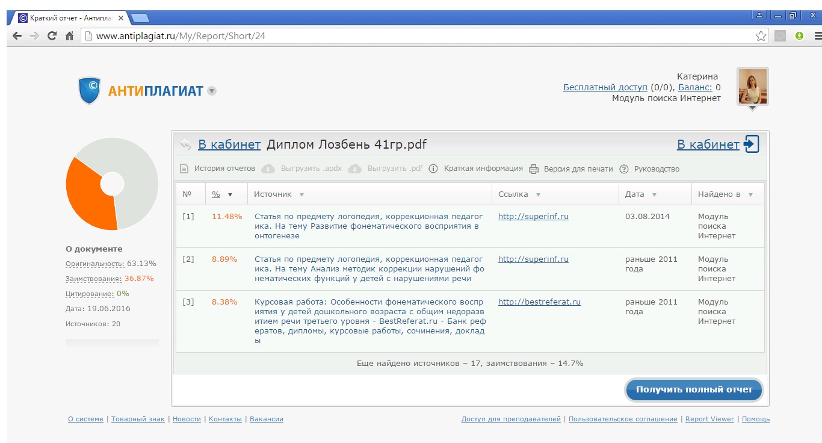
Task: Click the Антиплагиат shield logo
Action: pyautogui.click(x=90, y=90)
